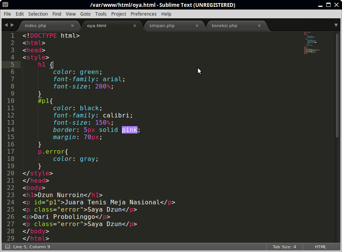Open the Project menu
Viewport: 342px width, 252px height.
(x=119, y=14)
